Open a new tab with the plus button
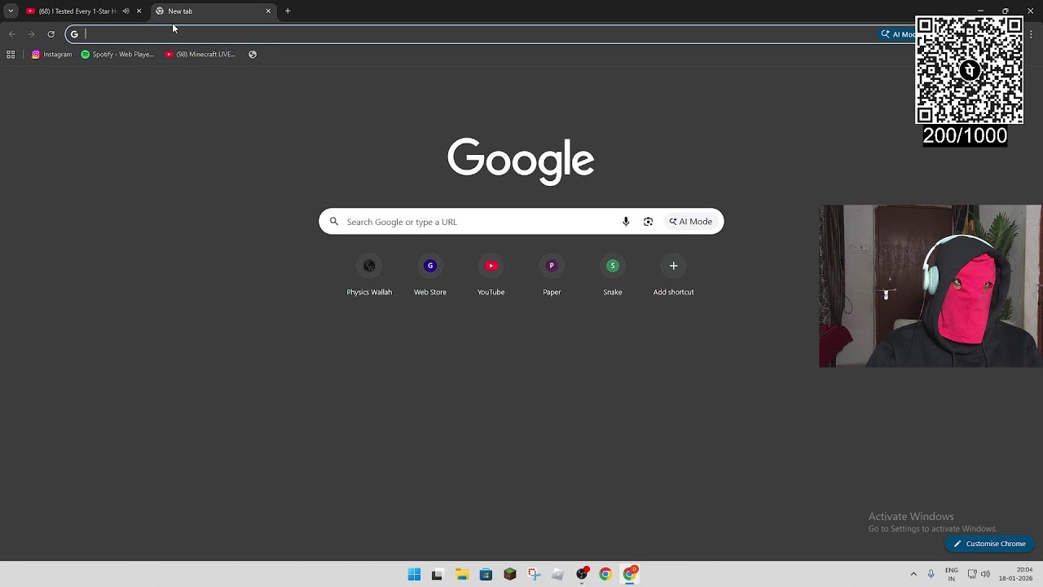This screenshot has width=1043, height=587. pyautogui.click(x=288, y=11)
